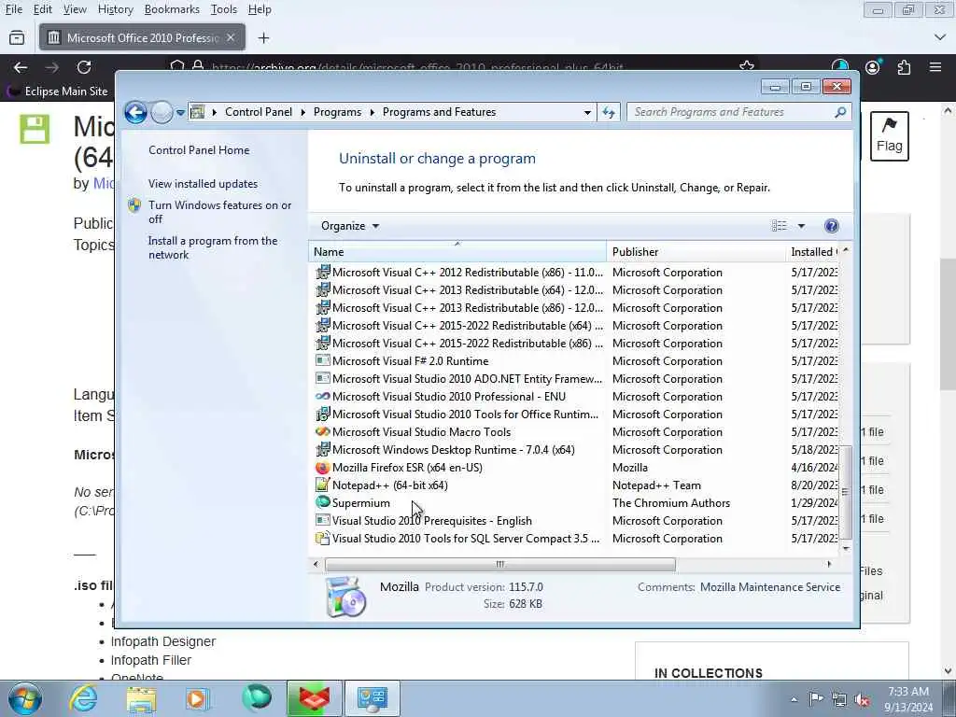Select Microsoft Visual C++ 2013 Redistributable (x86) icon
Image resolution: width=956 pixels, height=717 pixels.
[x=322, y=308]
